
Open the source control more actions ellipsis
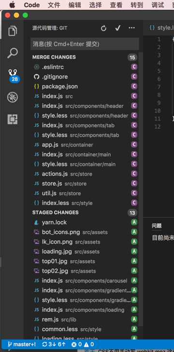132,28
